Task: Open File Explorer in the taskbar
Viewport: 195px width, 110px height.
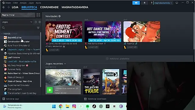Action: point(67,106)
